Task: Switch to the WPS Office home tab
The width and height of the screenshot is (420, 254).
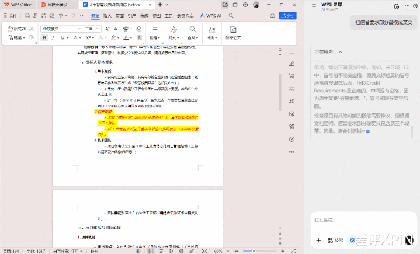Action: coord(18,5)
